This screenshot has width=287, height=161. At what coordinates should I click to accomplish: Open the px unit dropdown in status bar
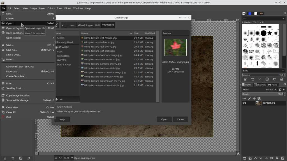tap(58, 158)
